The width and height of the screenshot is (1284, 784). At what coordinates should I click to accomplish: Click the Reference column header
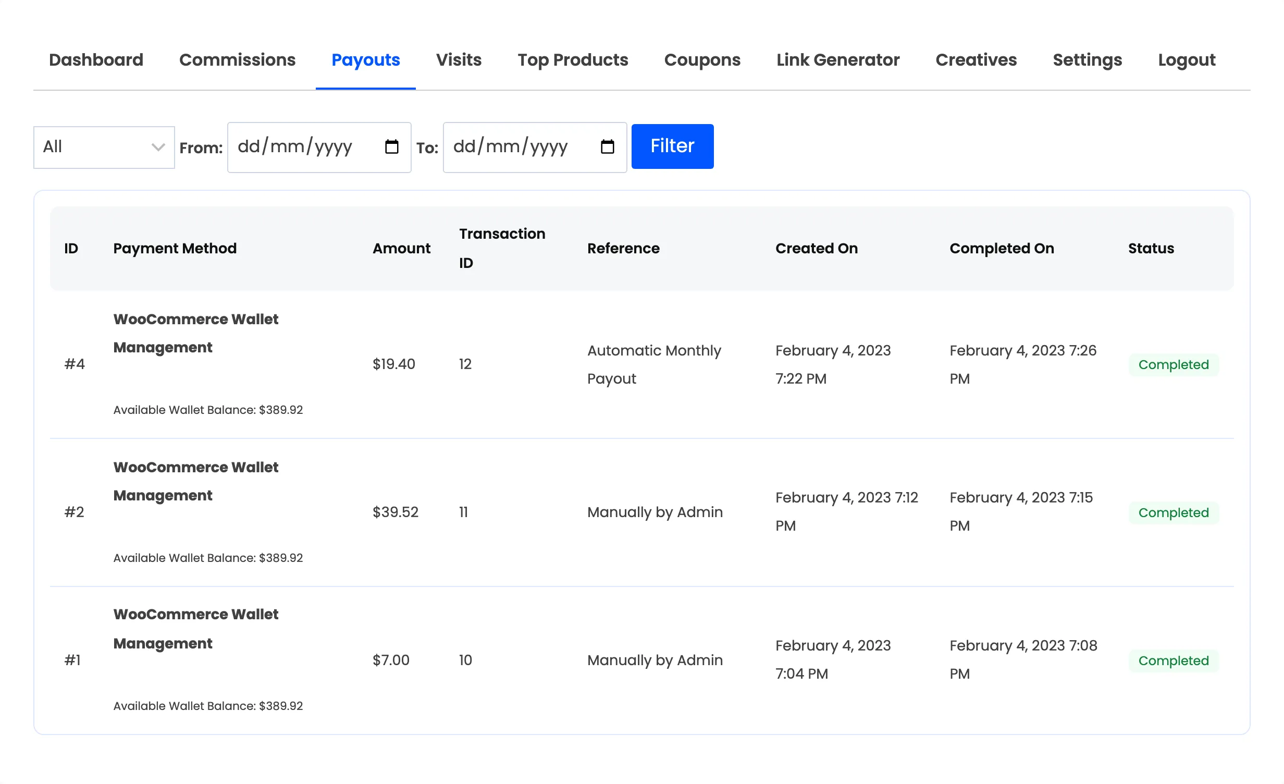pyautogui.click(x=623, y=248)
